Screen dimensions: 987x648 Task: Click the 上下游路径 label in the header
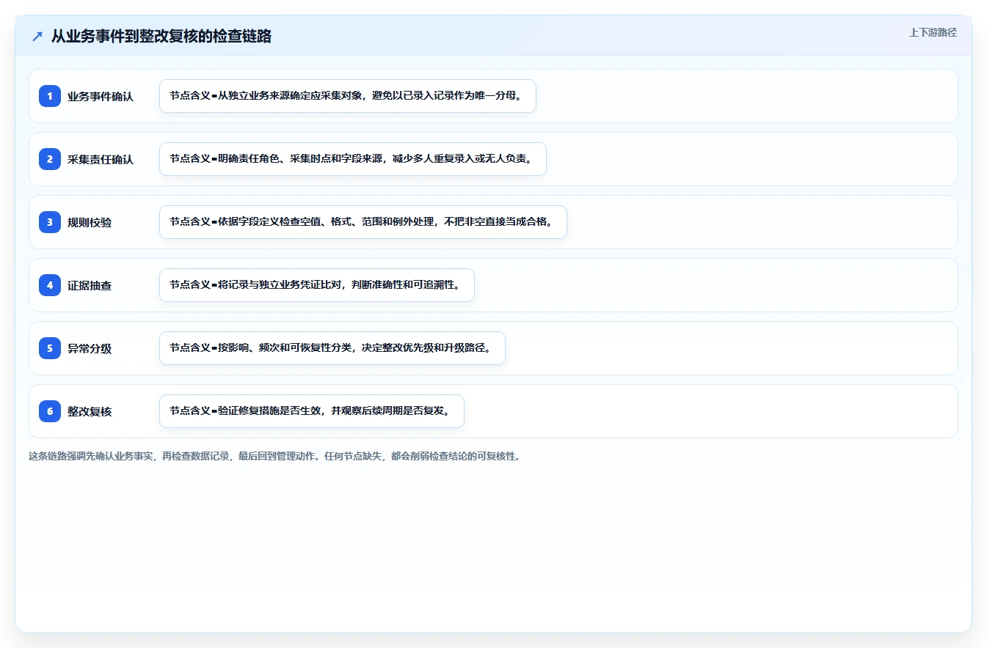pos(933,32)
